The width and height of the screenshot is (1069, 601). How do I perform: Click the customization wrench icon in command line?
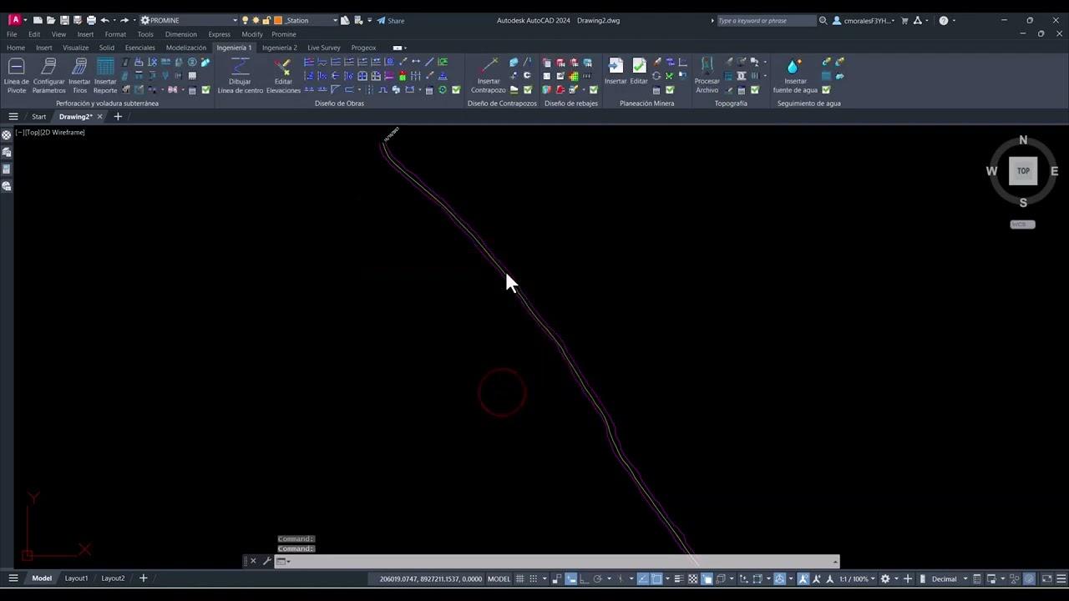pos(266,561)
